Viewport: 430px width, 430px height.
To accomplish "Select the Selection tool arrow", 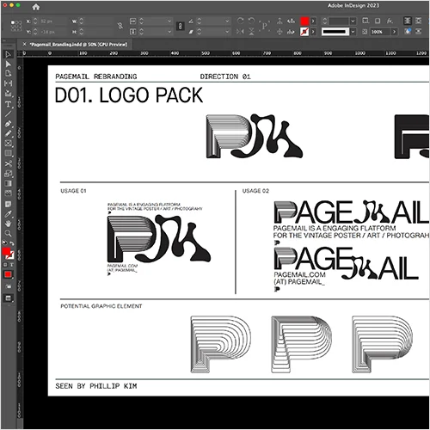I will (8, 54).
